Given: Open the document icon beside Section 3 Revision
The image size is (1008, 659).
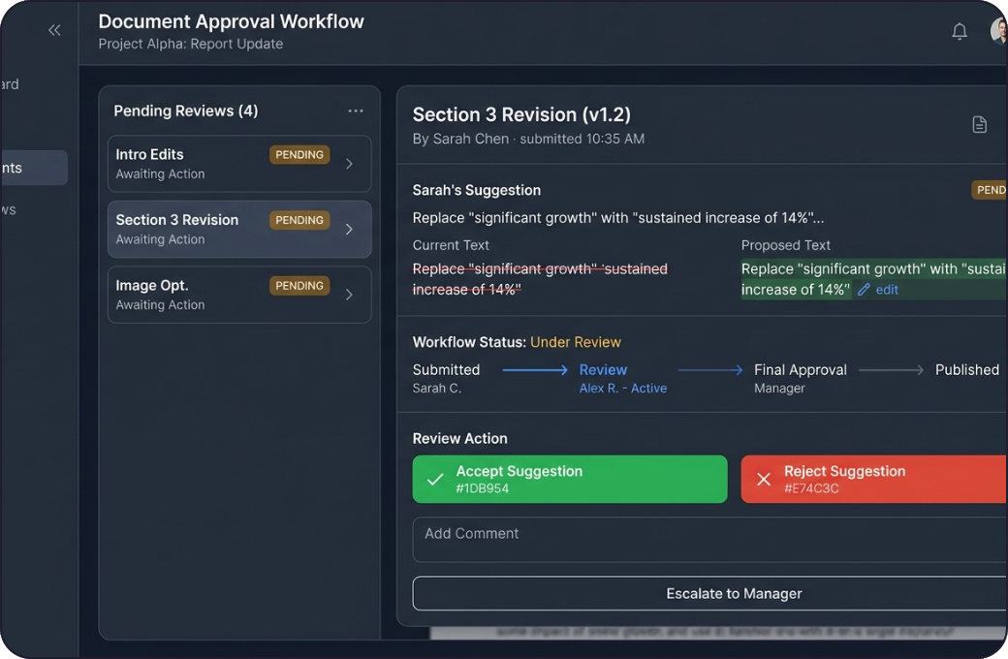Looking at the screenshot, I should coord(979,124).
